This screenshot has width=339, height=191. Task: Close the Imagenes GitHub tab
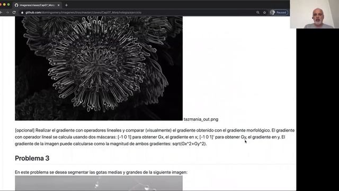pyautogui.click(x=58, y=5)
